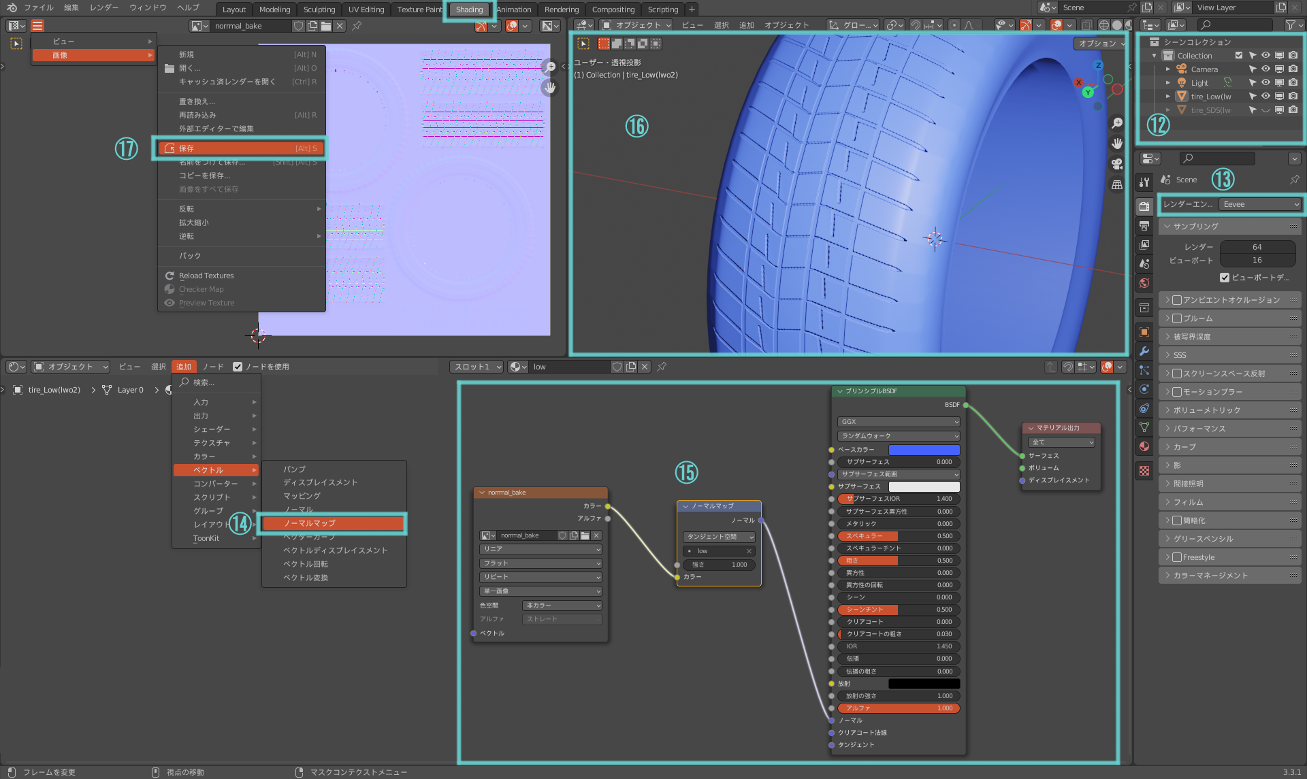Image resolution: width=1307 pixels, height=779 pixels.
Task: Open the Material properties tab icon
Action: [1144, 446]
